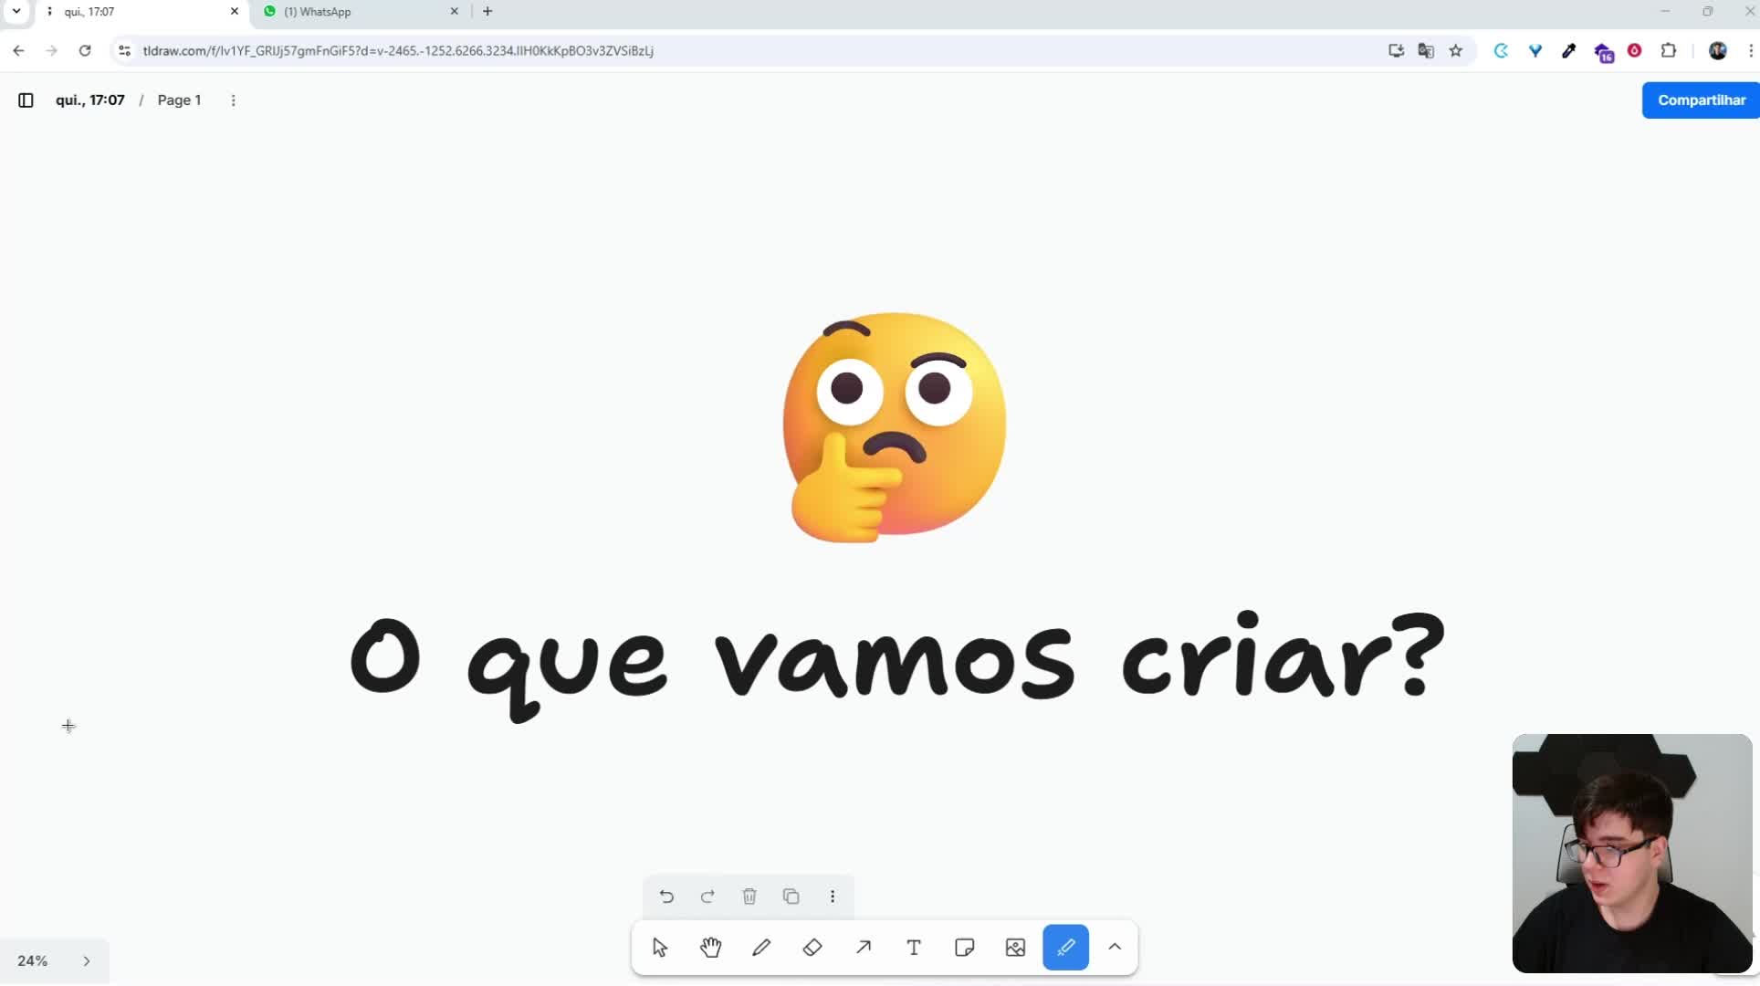Expand more tools with the chevron
Image resolution: width=1760 pixels, height=986 pixels.
pos(1115,948)
